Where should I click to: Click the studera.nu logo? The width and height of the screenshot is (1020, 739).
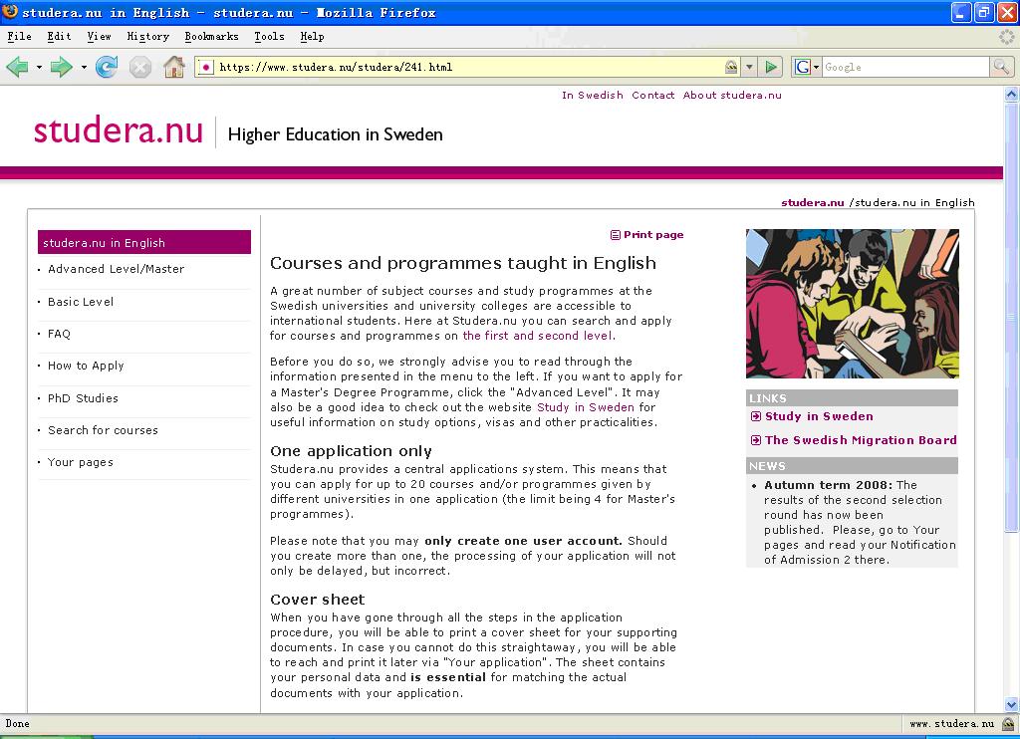[x=119, y=130]
